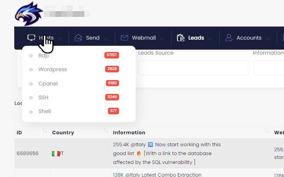
Task: Select the SSH menu item
Action: click(44, 97)
